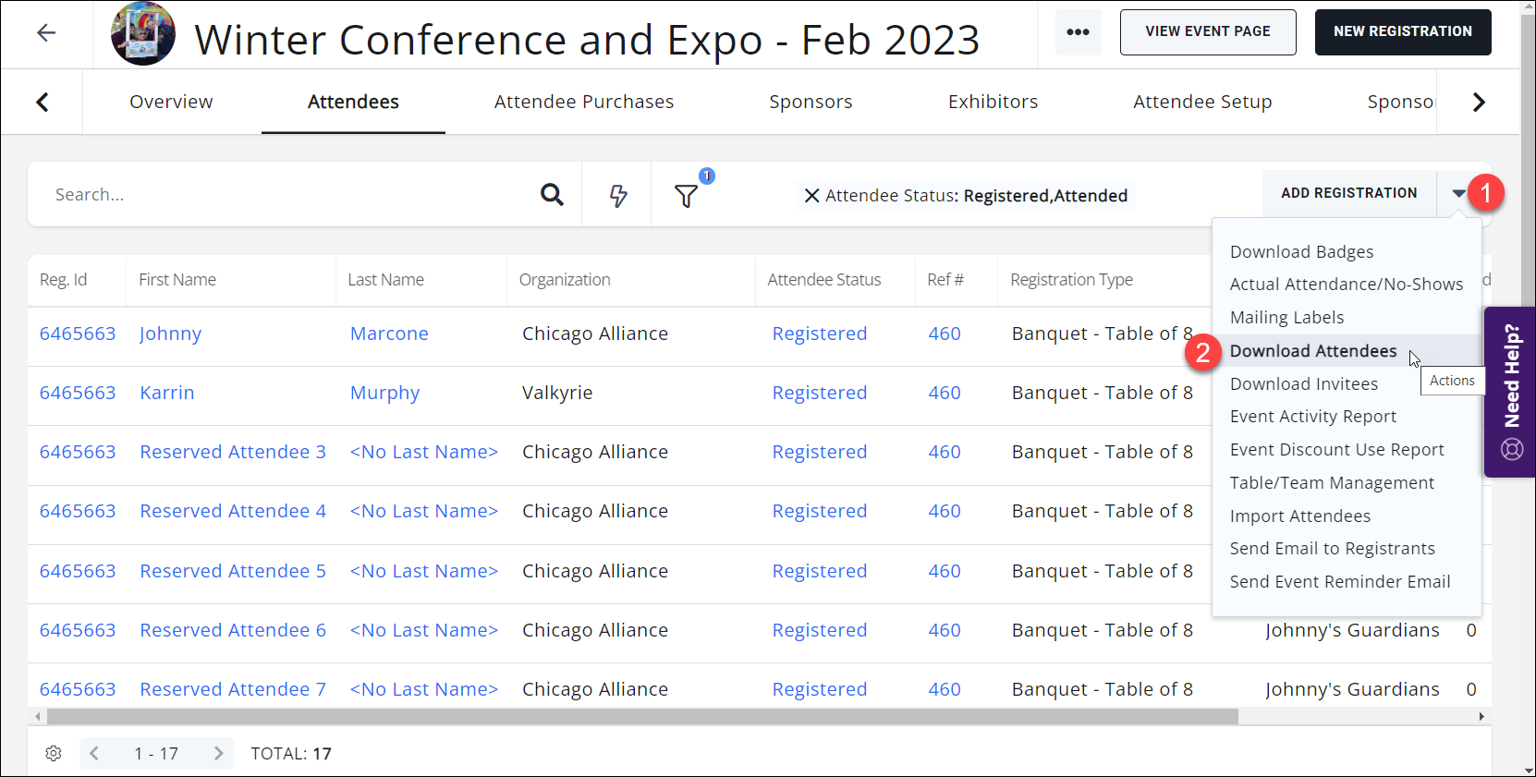The width and height of the screenshot is (1536, 777).
Task: Expand the Add Registration dropdown arrow
Action: coord(1458,193)
